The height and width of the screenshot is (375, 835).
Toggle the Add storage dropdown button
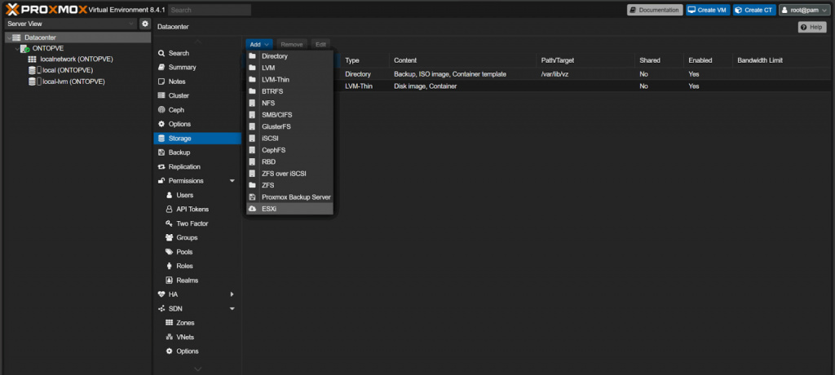pyautogui.click(x=259, y=45)
